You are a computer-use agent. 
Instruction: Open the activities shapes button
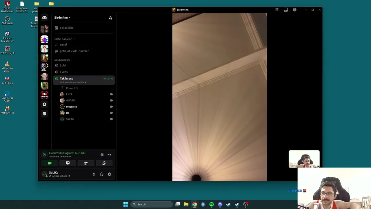click(x=86, y=163)
